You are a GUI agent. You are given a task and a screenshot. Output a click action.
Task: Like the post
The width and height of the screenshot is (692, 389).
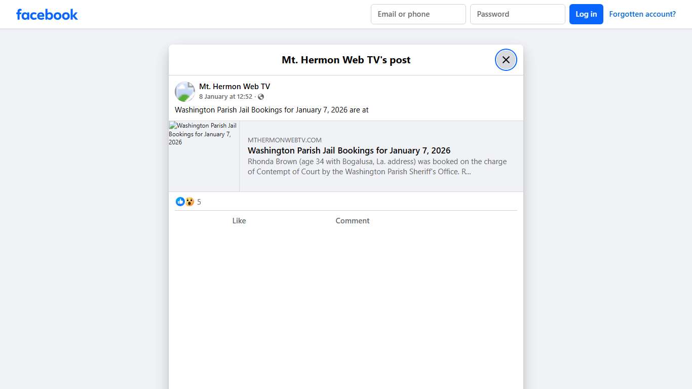click(x=239, y=221)
